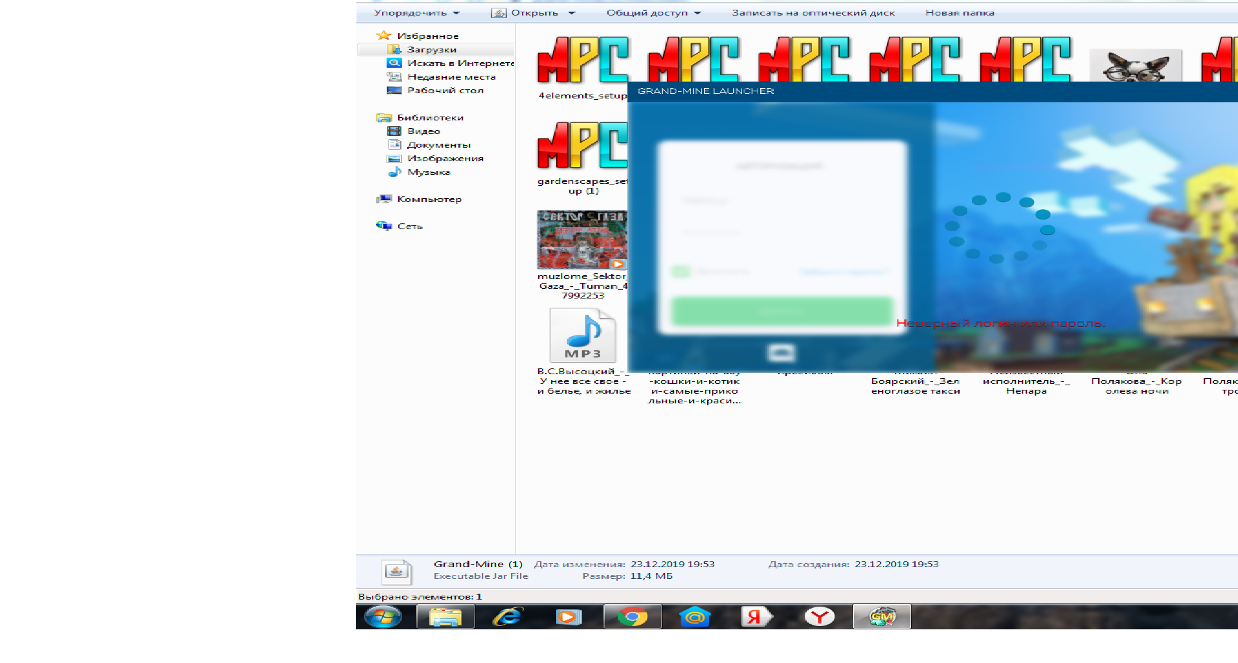Screen dimensions: 1238x663
Task: Select the 4elements_setup MPC file icon
Action: 583,60
